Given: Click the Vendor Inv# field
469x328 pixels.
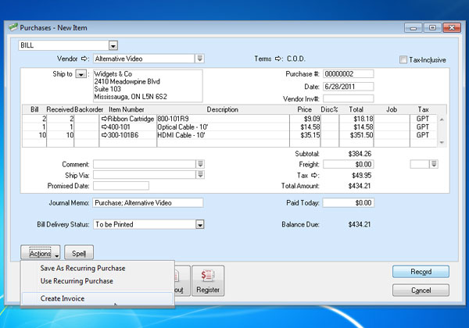Looking at the screenshot, I should point(349,98).
